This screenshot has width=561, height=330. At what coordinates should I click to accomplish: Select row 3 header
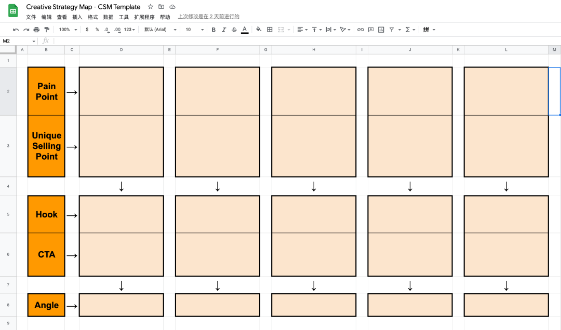8,146
